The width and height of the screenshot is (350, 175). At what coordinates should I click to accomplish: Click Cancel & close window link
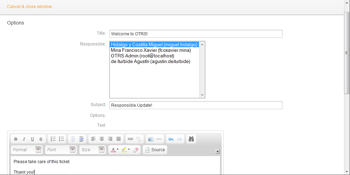[29, 7]
